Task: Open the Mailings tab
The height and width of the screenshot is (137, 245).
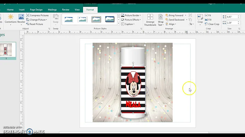Action: click(52, 9)
